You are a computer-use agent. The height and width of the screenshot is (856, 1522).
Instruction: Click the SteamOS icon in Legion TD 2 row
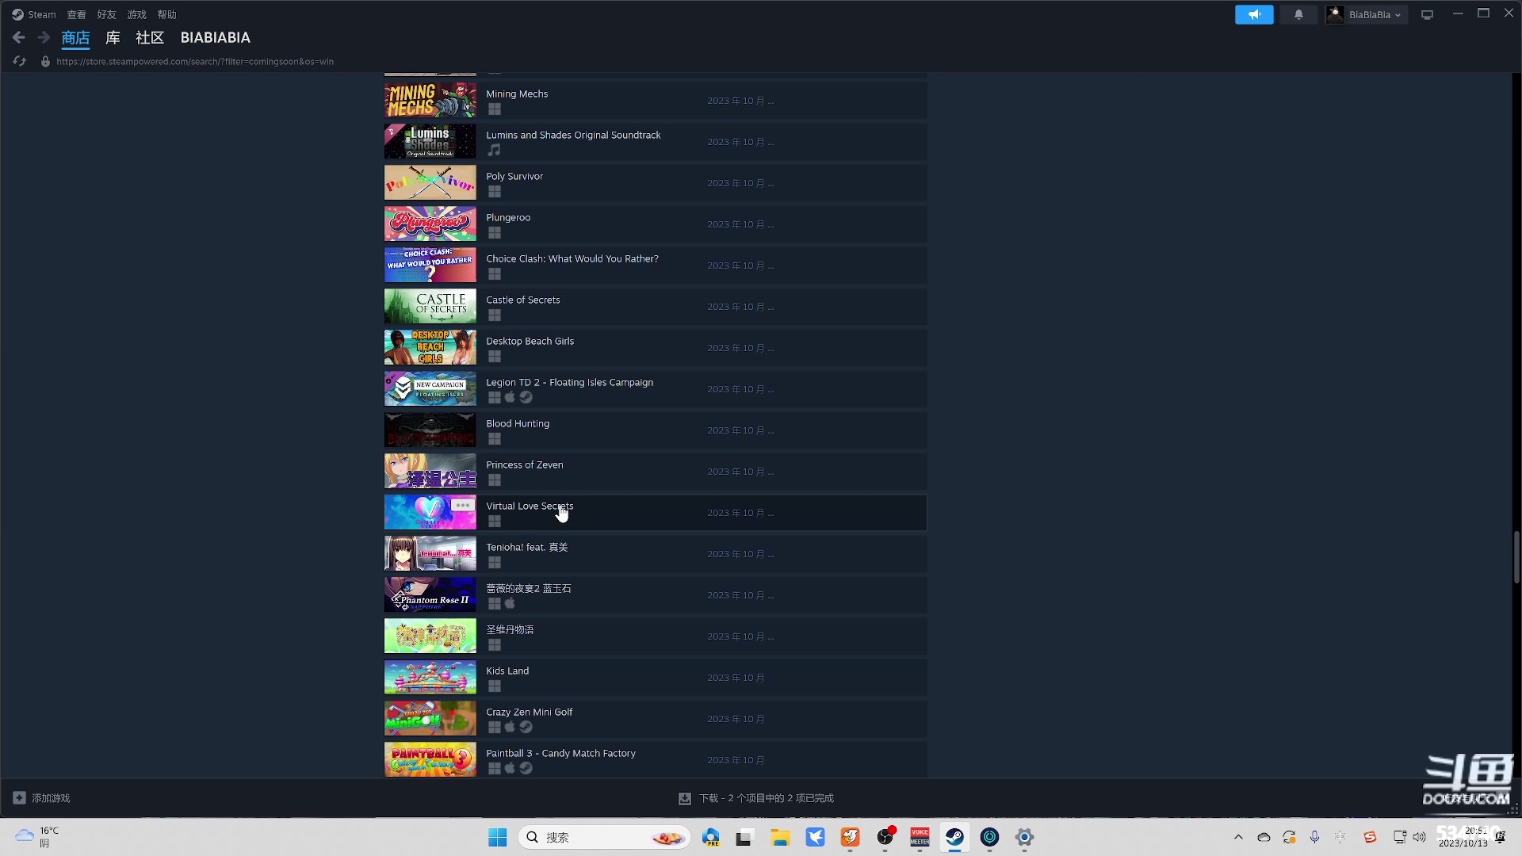pyautogui.click(x=526, y=397)
